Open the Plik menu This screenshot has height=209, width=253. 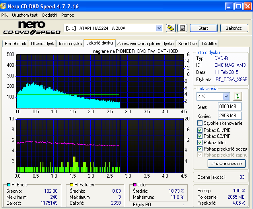(4, 15)
